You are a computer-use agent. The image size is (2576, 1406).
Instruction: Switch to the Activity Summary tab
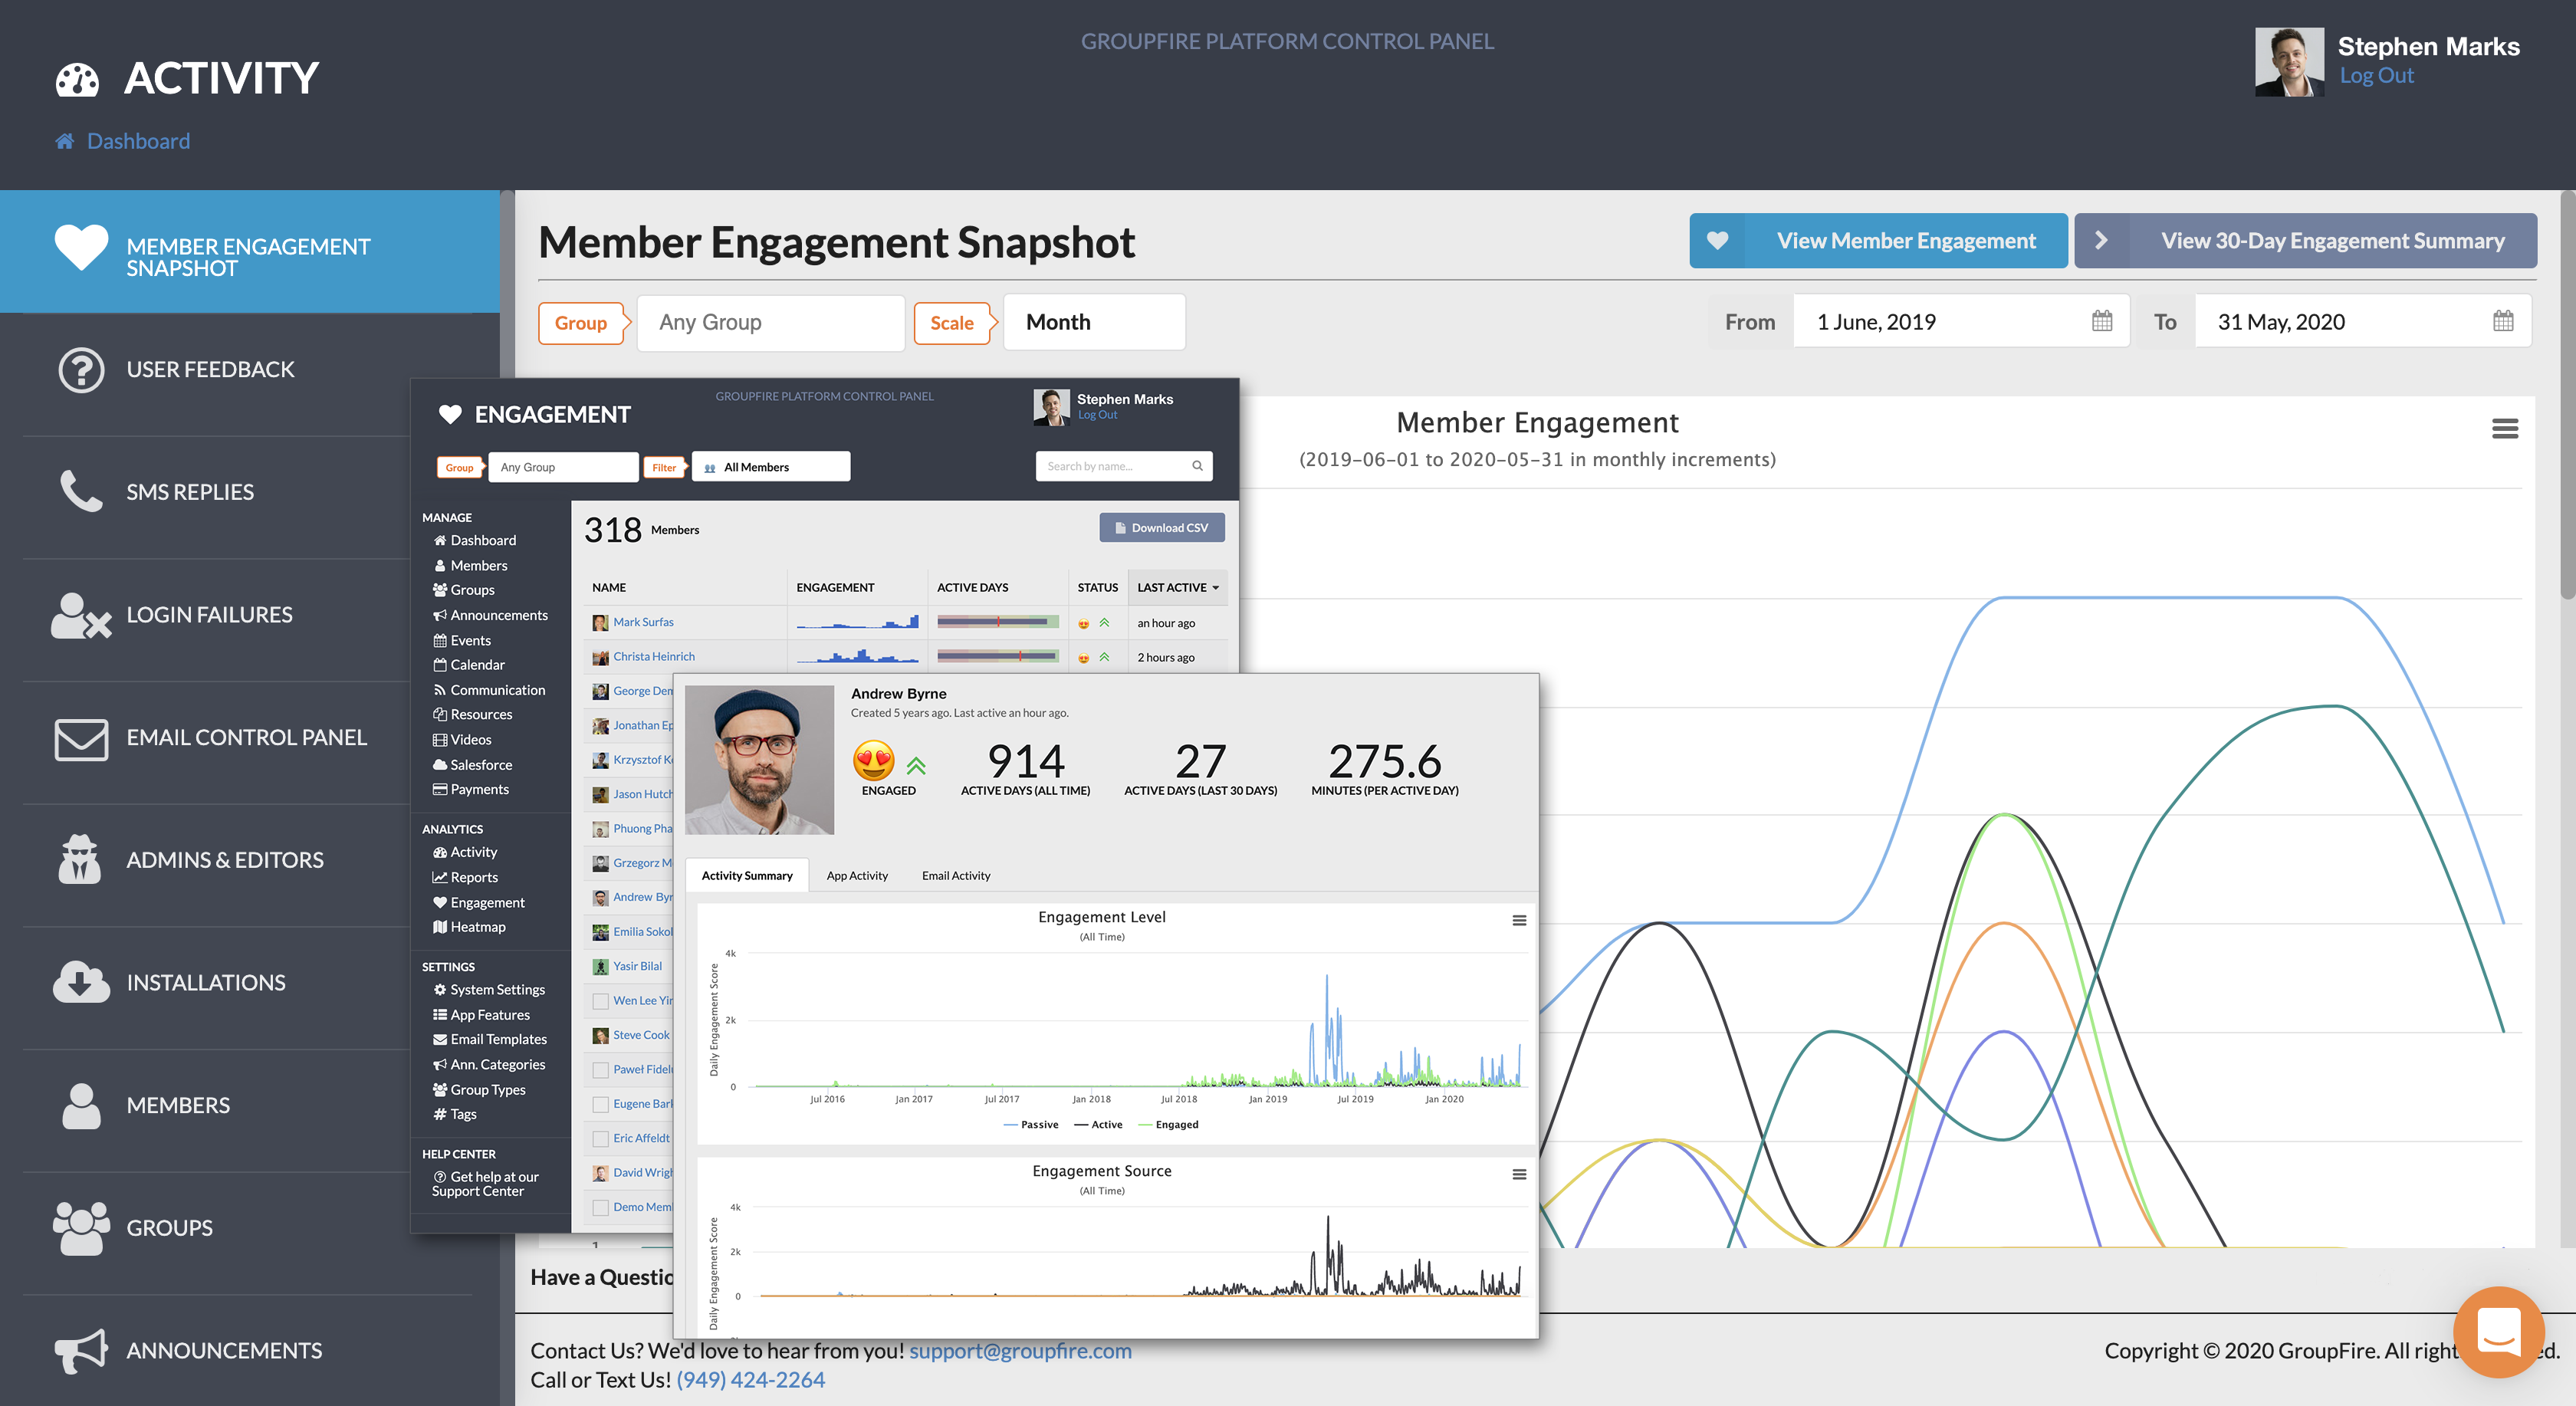click(746, 876)
